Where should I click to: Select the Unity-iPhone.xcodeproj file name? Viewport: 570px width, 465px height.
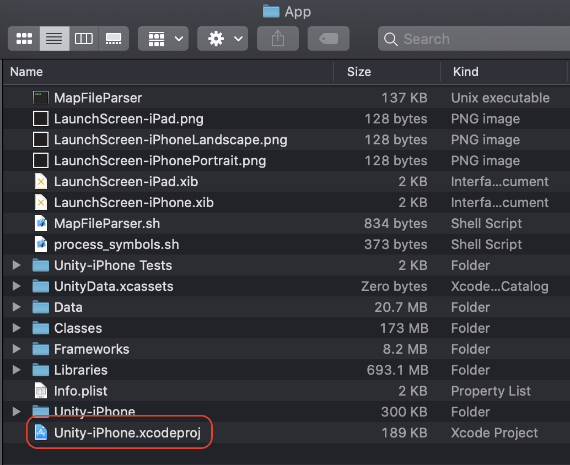[x=127, y=433]
